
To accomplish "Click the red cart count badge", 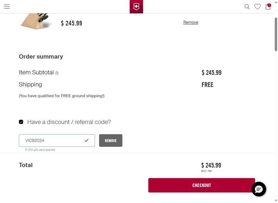I will point(270,5).
